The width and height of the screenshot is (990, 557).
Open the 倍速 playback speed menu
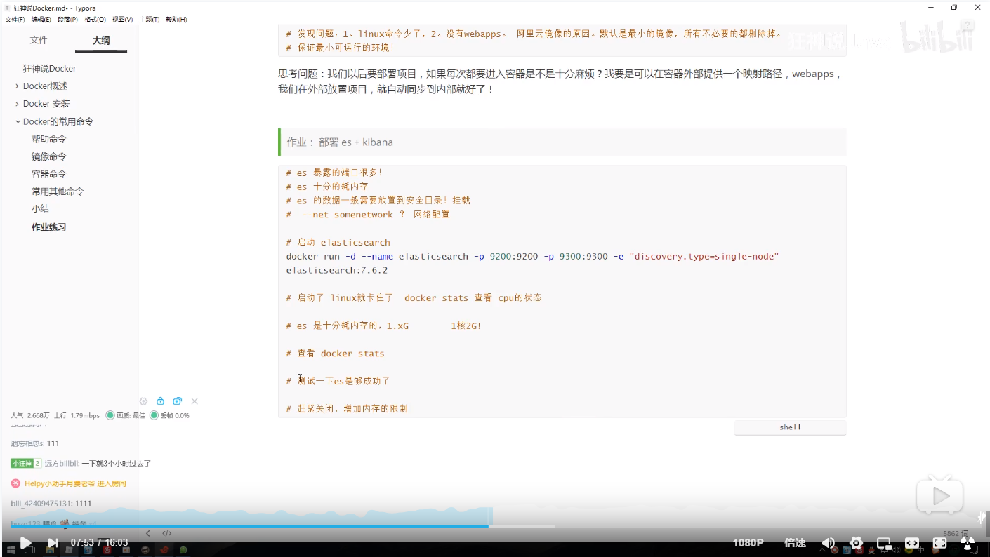point(795,543)
